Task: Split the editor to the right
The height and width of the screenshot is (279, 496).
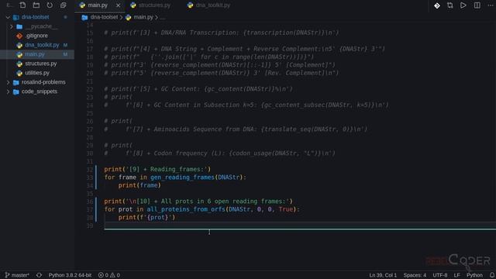Action: [477, 5]
